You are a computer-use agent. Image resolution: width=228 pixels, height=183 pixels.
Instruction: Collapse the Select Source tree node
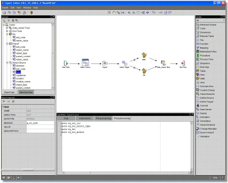pos(7,63)
